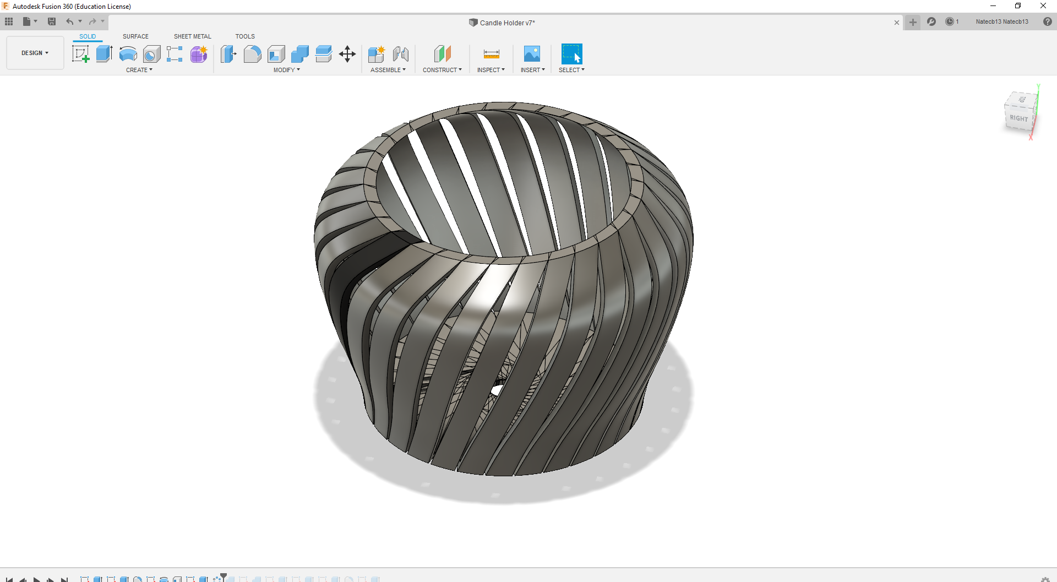Expand the MODIFY menu
This screenshot has width=1057, height=582.
(x=287, y=70)
